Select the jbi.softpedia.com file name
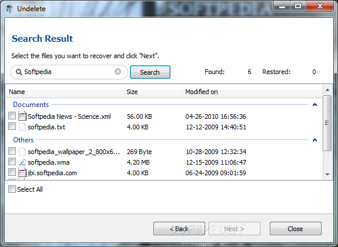Image resolution: width=338 pixels, height=247 pixels. coord(52,173)
